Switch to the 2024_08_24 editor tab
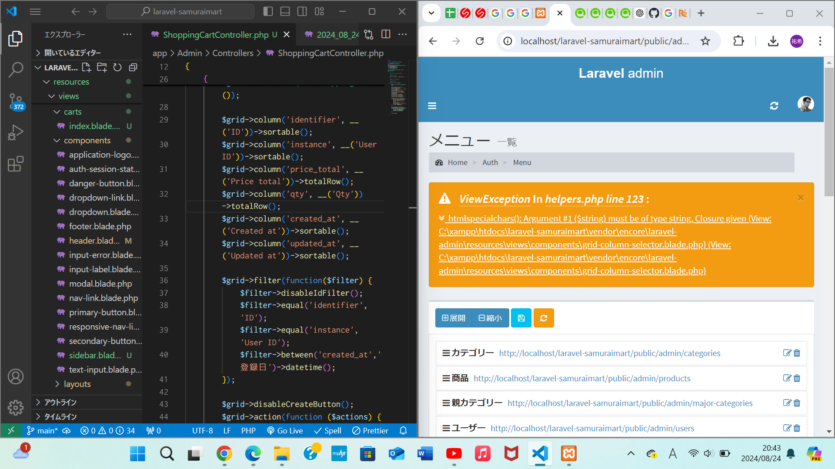 tap(332, 34)
